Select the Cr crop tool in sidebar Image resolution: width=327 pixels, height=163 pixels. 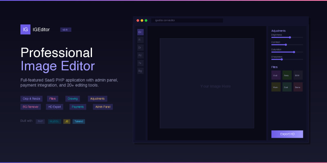point(140,32)
